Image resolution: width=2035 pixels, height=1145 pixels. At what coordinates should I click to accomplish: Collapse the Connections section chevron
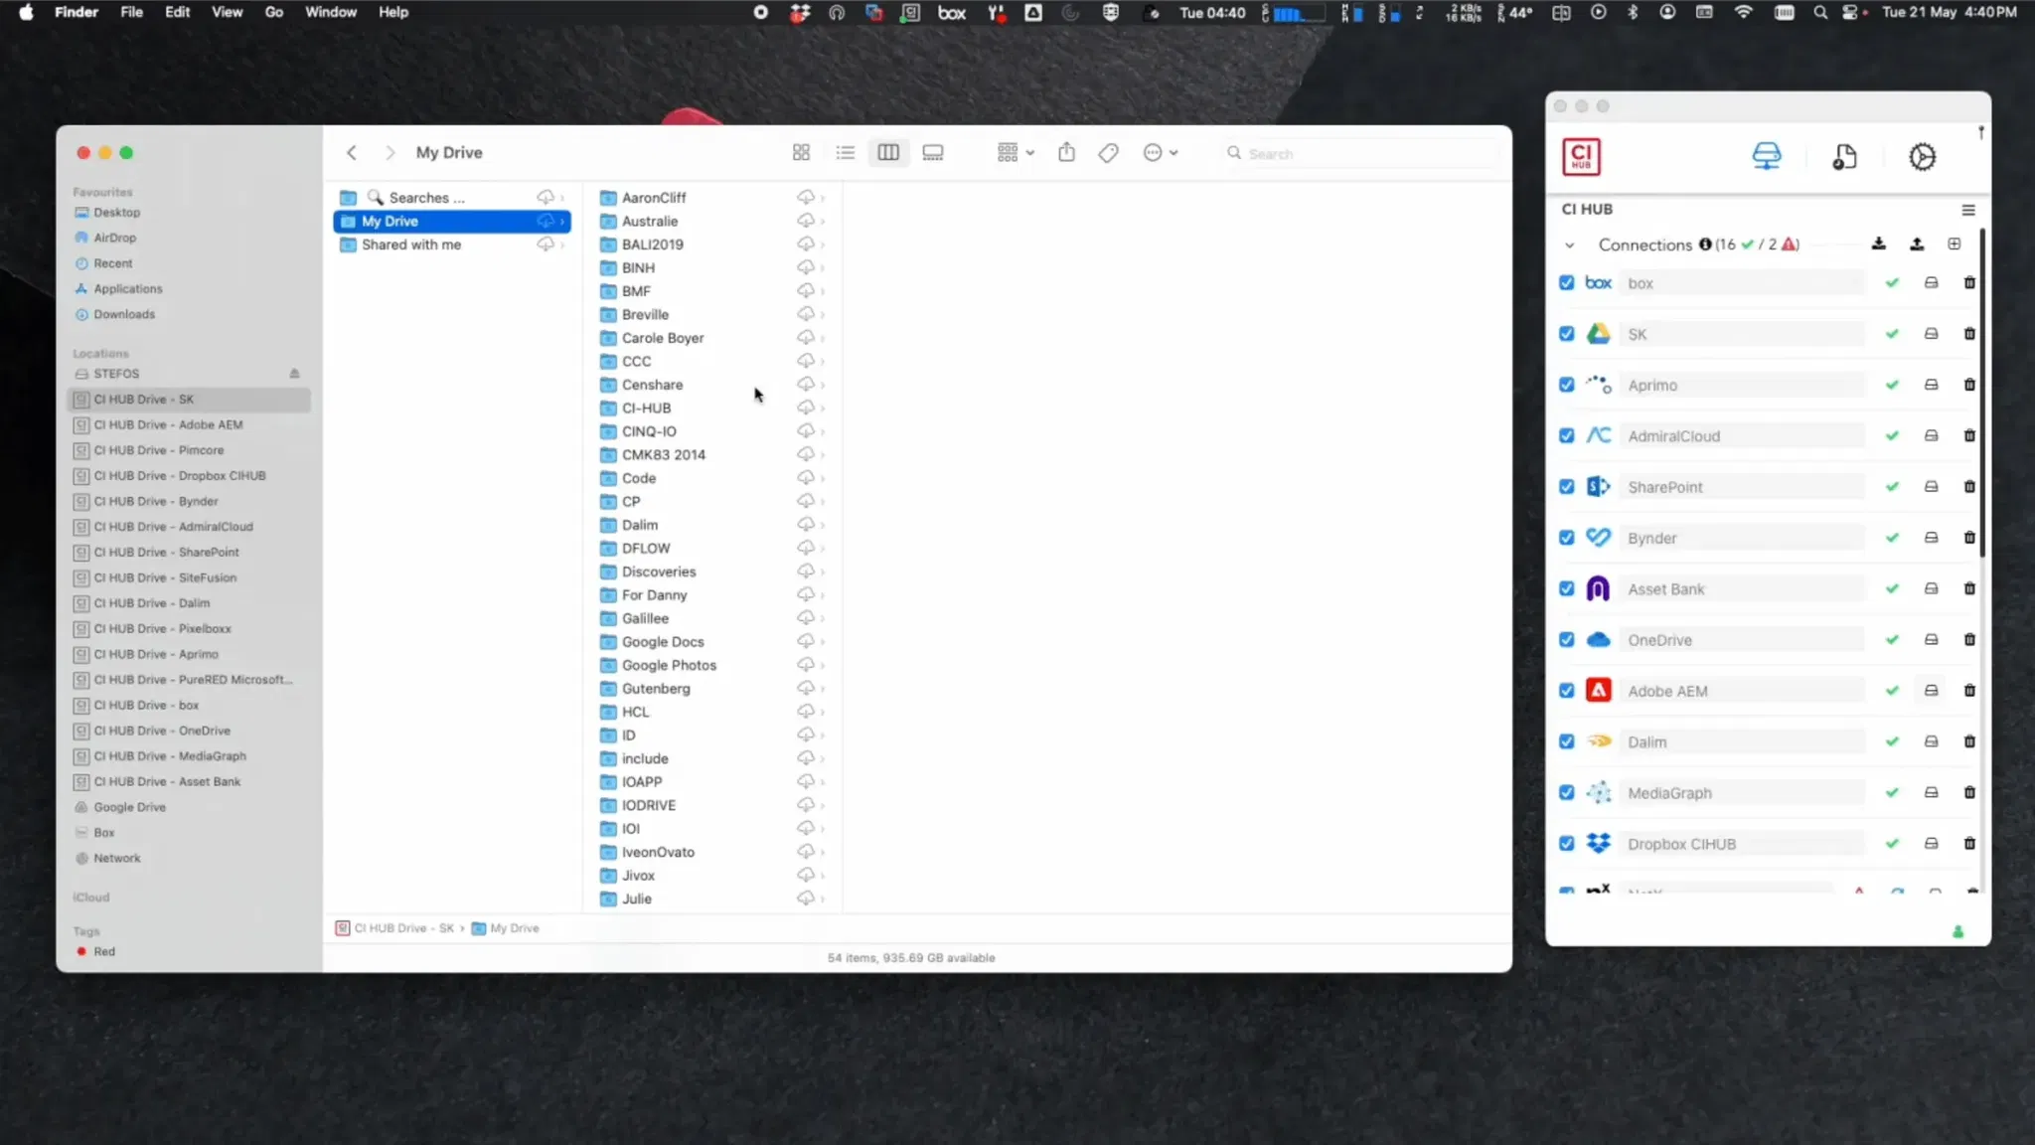1569,245
